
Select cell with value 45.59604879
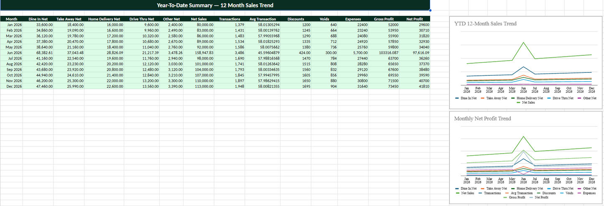263,53
